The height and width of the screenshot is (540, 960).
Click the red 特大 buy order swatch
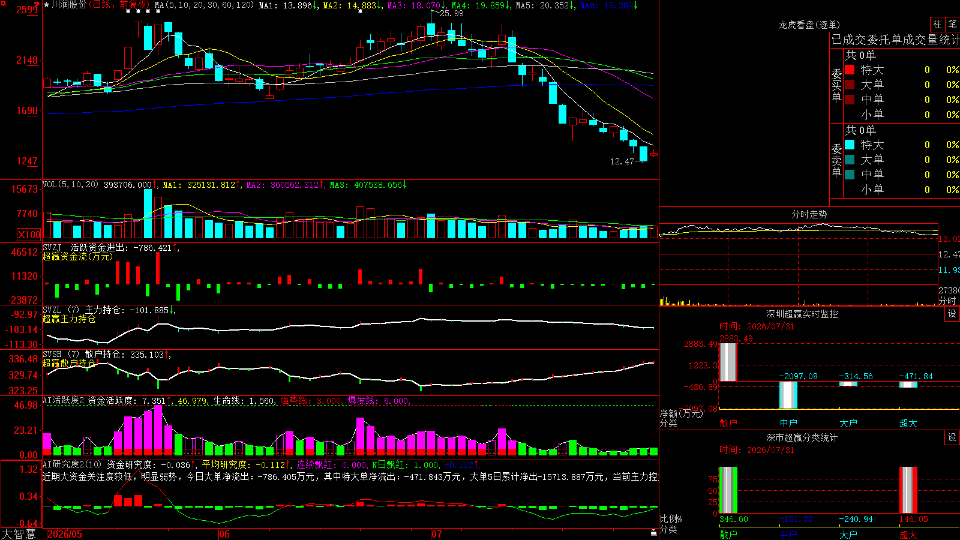(850, 70)
